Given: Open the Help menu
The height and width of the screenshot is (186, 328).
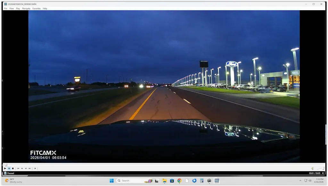Looking at the screenshot, I should 45,8.
